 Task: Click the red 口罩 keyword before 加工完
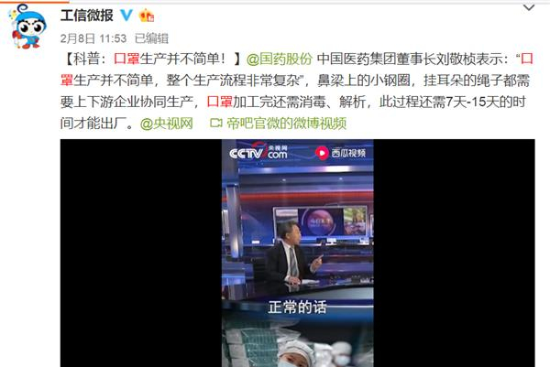coord(220,102)
